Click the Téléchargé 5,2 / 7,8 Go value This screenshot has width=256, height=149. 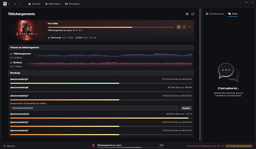[x=68, y=38]
